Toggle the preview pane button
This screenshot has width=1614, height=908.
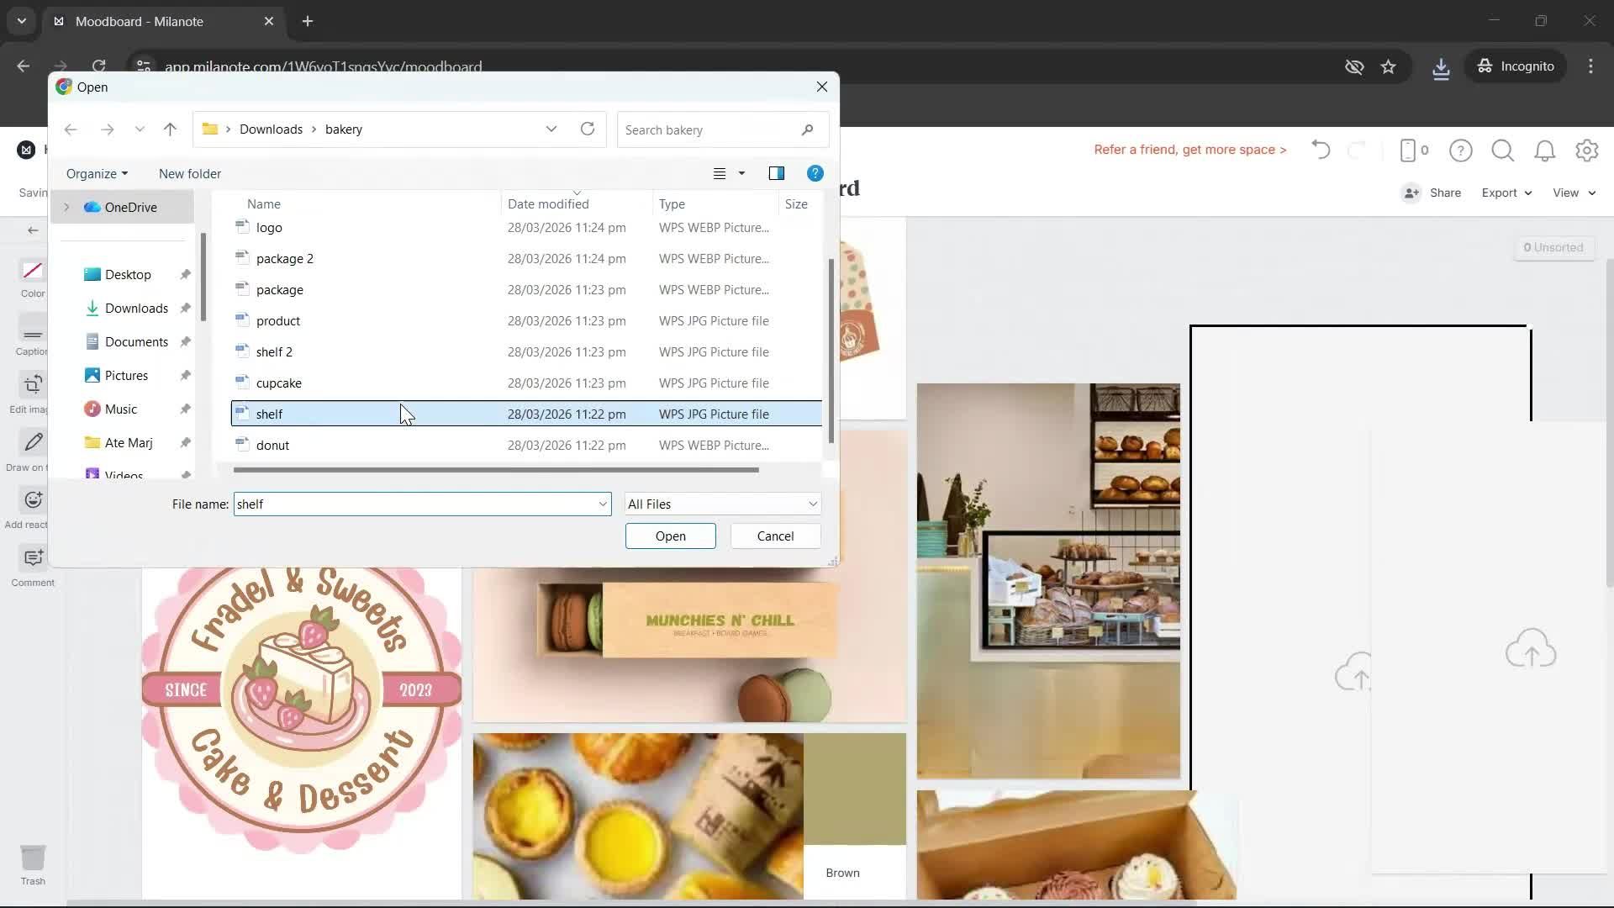coord(776,174)
